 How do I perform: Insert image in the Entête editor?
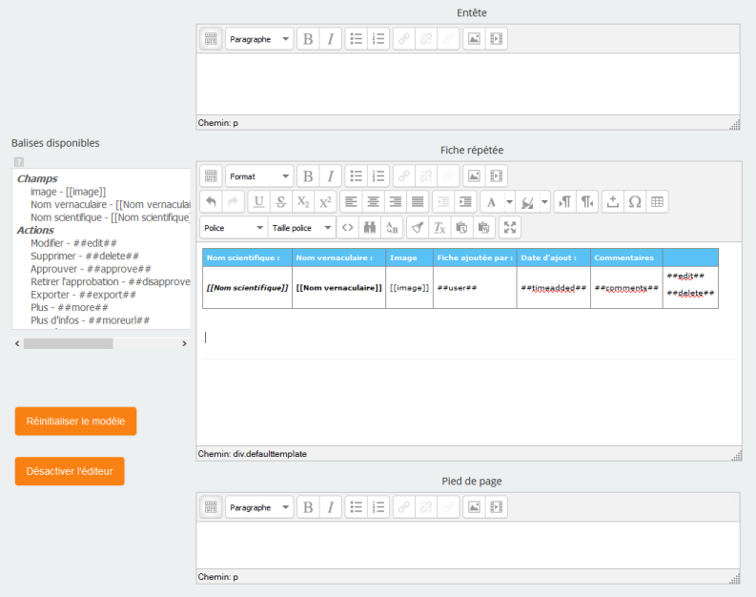click(x=475, y=38)
